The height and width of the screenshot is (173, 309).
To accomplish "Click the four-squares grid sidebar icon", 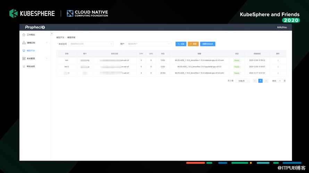I will [24, 58].
